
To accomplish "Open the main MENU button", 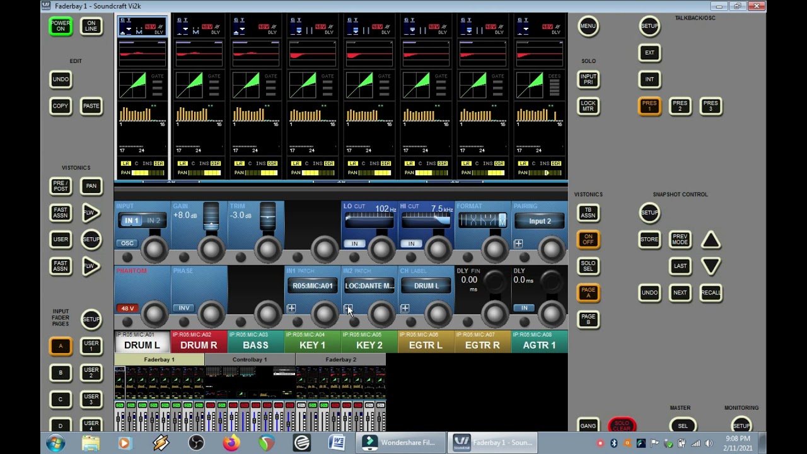I will (588, 26).
